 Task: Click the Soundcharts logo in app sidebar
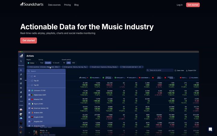[21, 56]
